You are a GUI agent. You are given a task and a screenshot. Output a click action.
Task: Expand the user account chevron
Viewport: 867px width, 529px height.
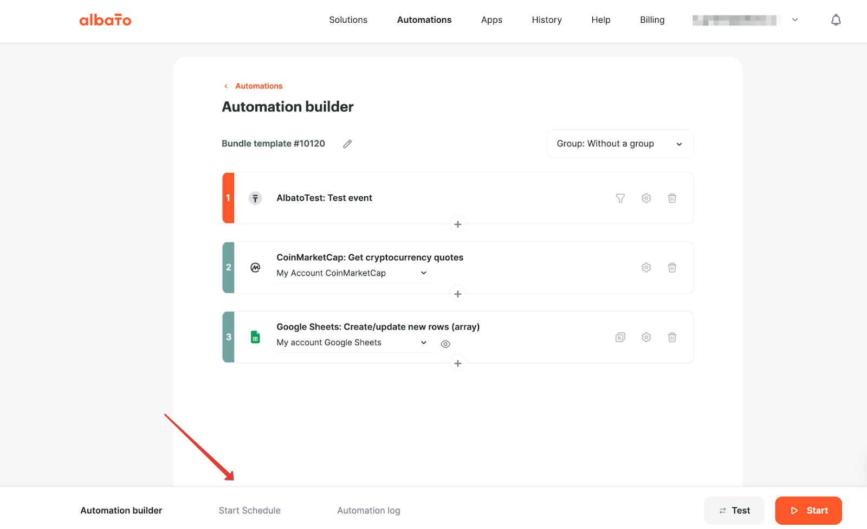point(795,20)
